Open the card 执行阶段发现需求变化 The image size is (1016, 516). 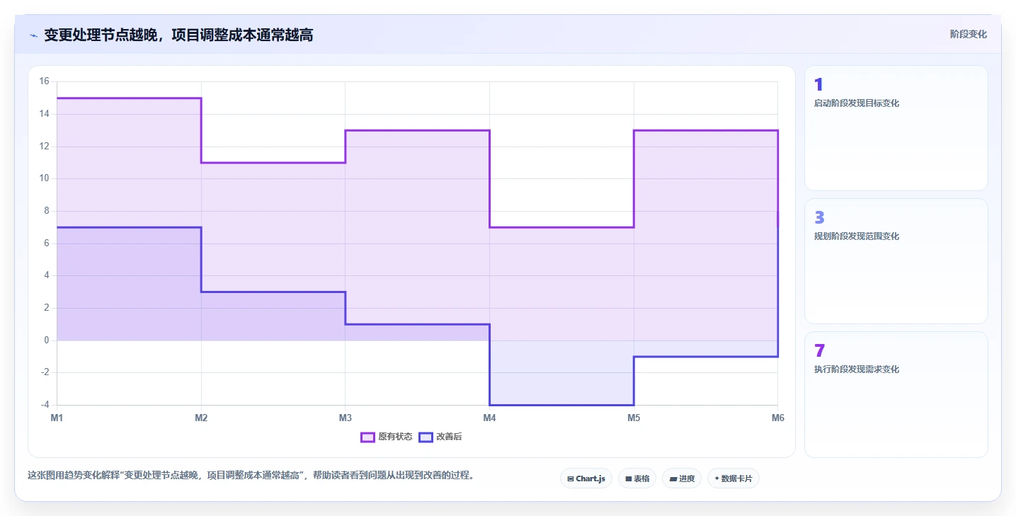(896, 394)
